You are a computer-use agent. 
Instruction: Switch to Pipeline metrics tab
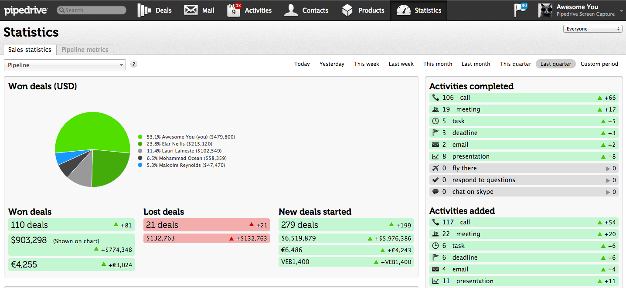coord(85,50)
